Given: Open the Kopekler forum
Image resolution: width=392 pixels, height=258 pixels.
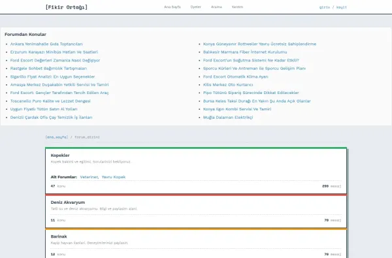Looking at the screenshot, I should point(60,155).
